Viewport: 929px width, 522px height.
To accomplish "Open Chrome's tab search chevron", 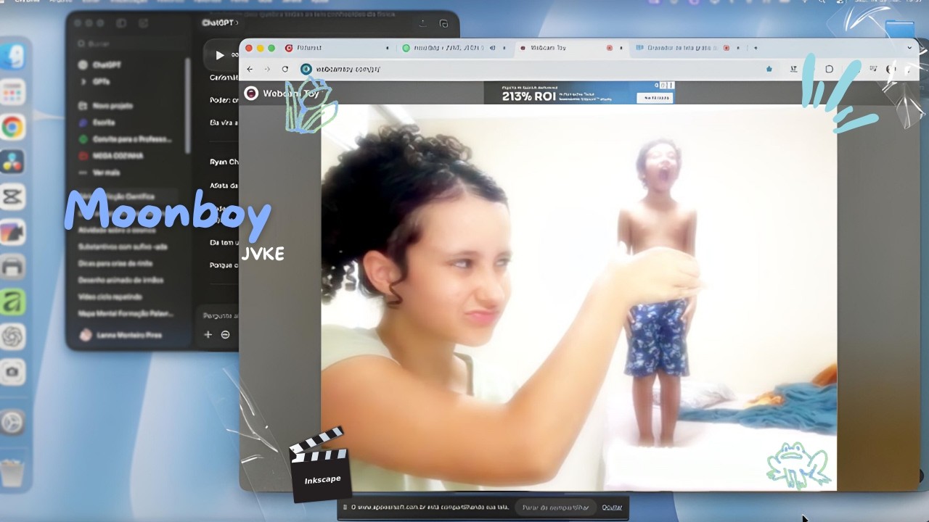I will [x=909, y=48].
